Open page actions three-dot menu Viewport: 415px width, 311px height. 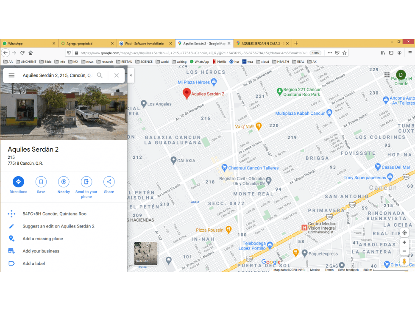(330, 53)
